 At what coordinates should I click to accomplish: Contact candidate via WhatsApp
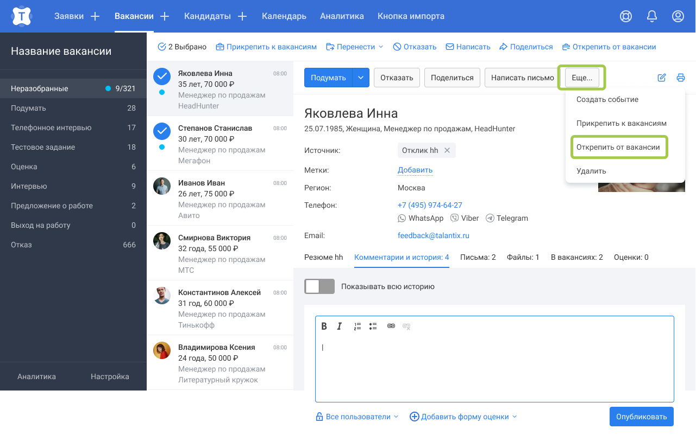(421, 218)
